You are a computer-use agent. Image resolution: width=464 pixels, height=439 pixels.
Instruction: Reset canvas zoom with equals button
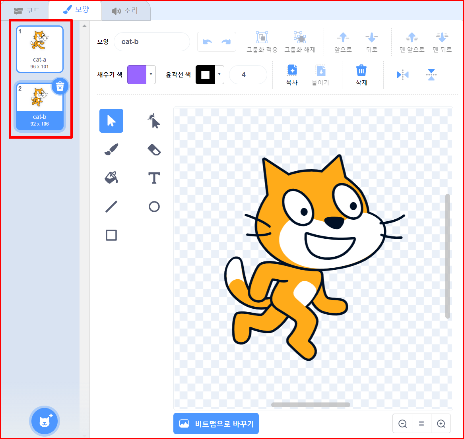[x=422, y=424]
